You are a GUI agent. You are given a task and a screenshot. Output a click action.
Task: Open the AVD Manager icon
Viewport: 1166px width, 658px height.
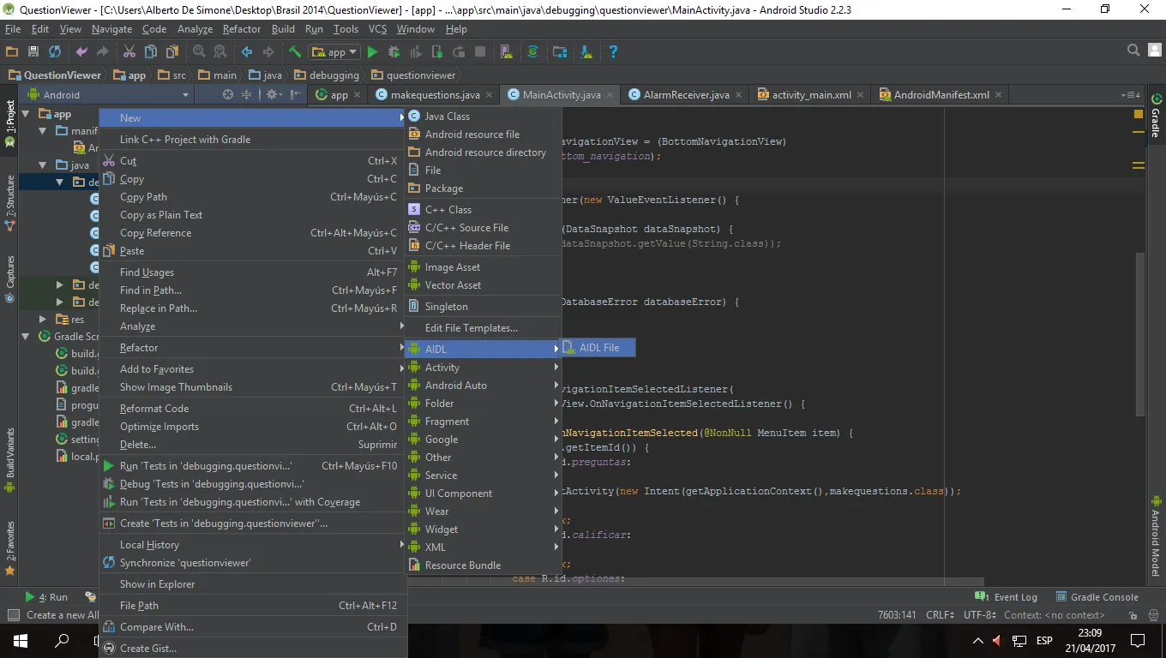pyautogui.click(x=506, y=52)
